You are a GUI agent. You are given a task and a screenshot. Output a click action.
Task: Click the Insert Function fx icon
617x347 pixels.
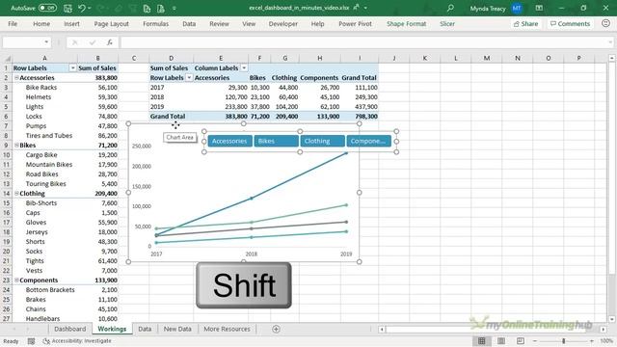pyautogui.click(x=110, y=42)
